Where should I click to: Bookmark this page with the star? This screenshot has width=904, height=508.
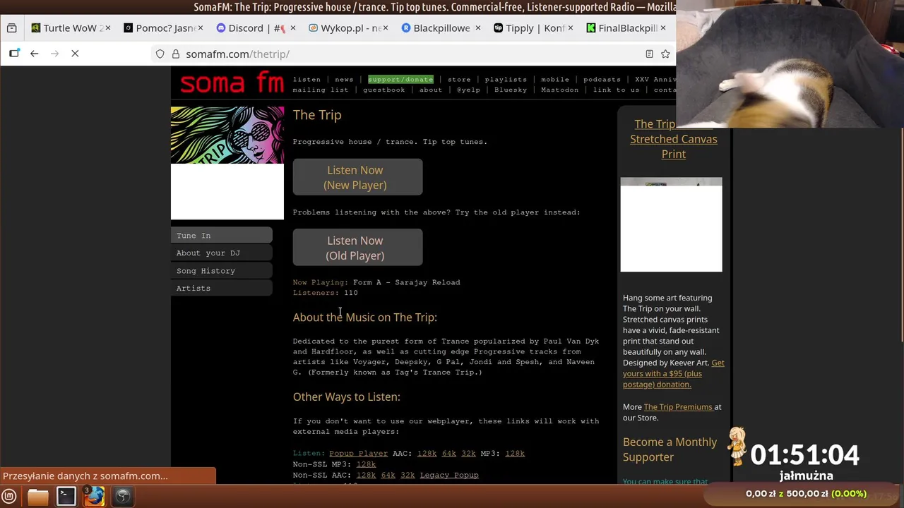(x=665, y=54)
